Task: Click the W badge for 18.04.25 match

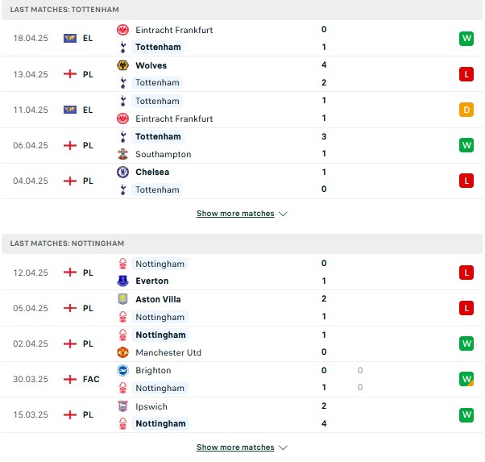Action: click(x=466, y=39)
